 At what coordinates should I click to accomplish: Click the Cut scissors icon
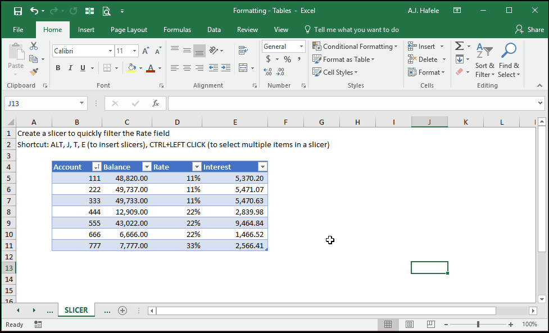coord(34,46)
